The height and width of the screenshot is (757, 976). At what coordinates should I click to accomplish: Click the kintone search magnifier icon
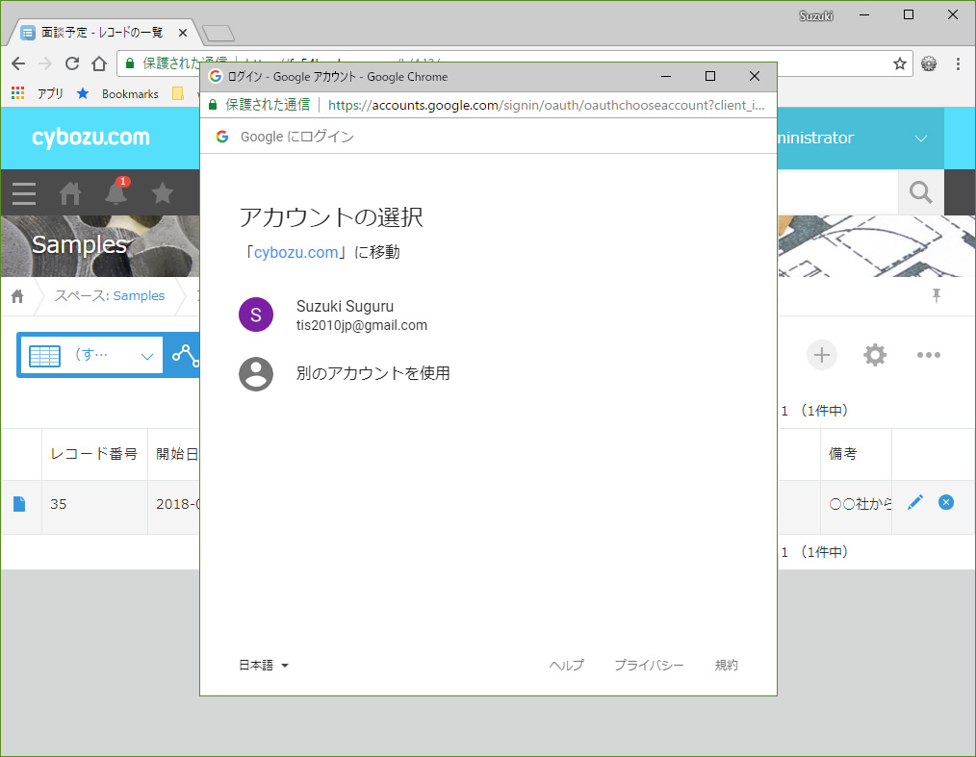coord(920,192)
